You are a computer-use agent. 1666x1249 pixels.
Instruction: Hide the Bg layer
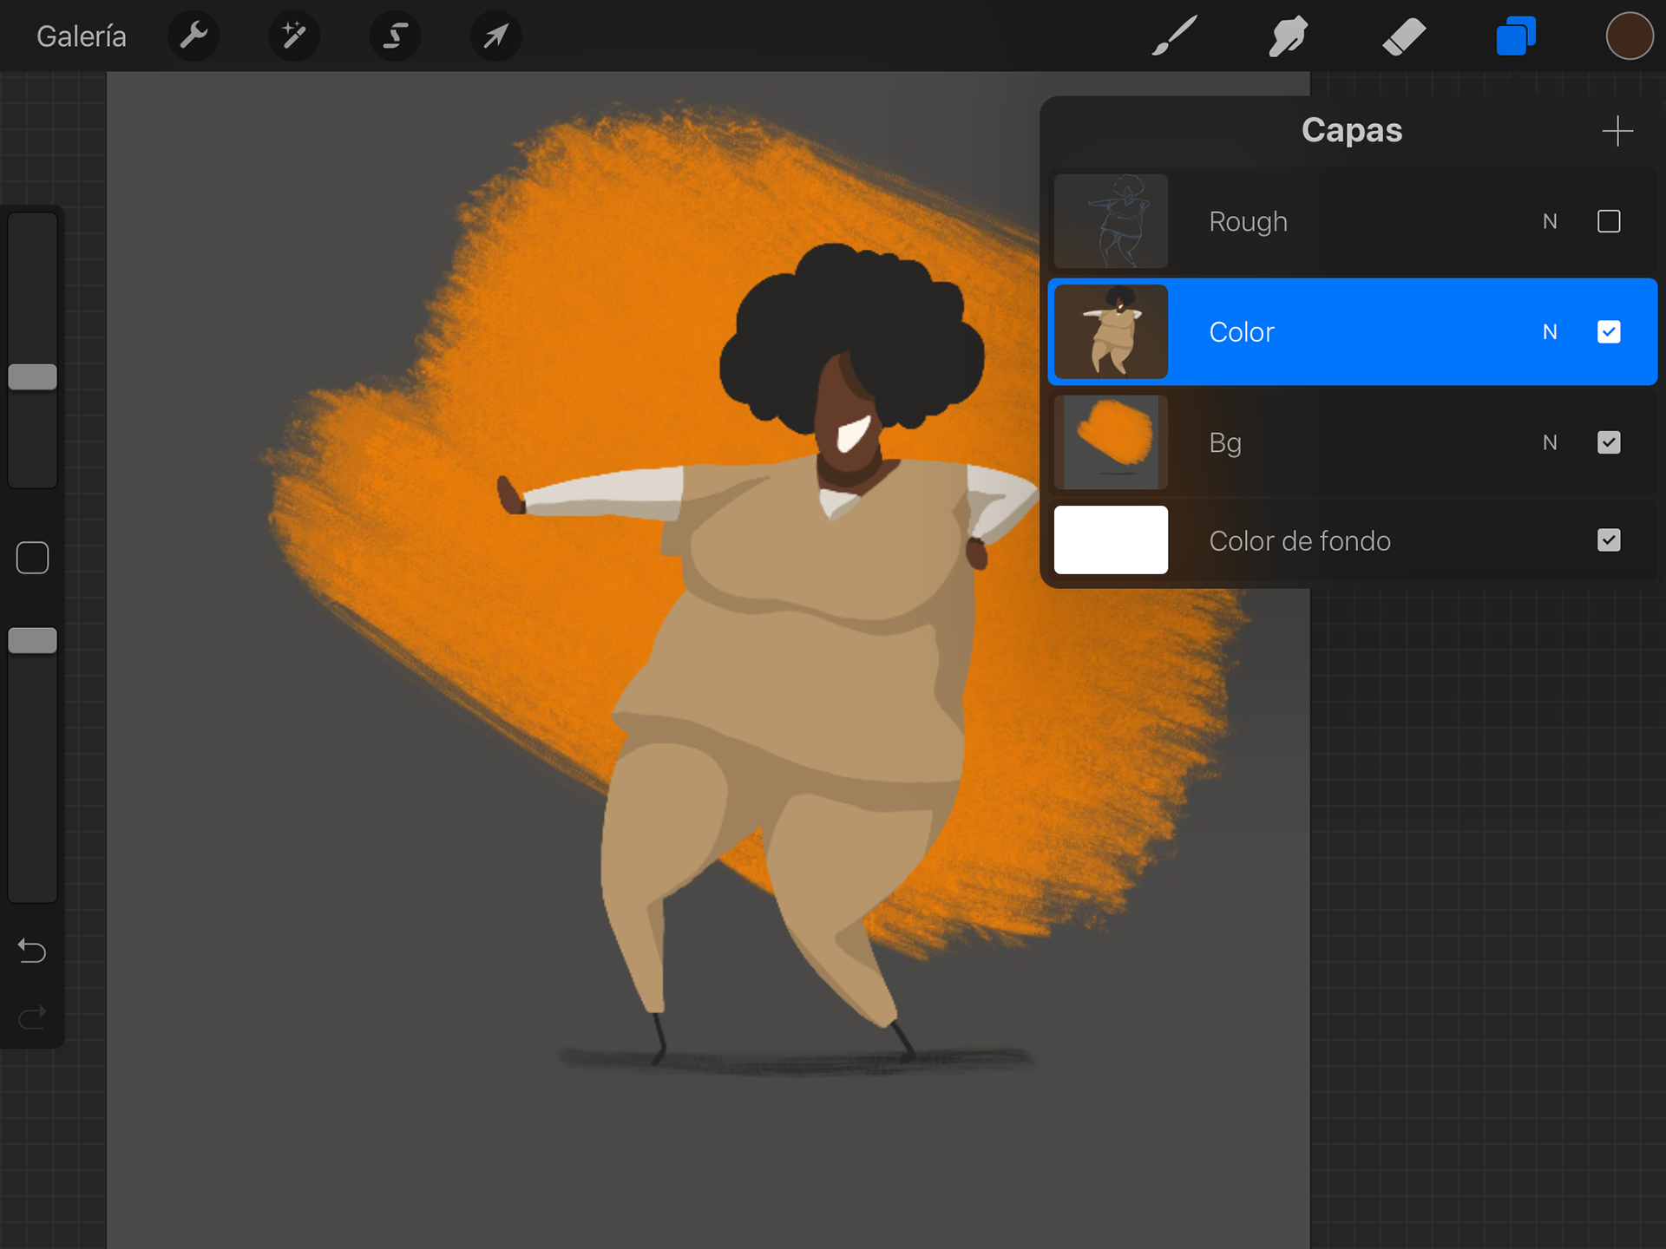coord(1608,442)
